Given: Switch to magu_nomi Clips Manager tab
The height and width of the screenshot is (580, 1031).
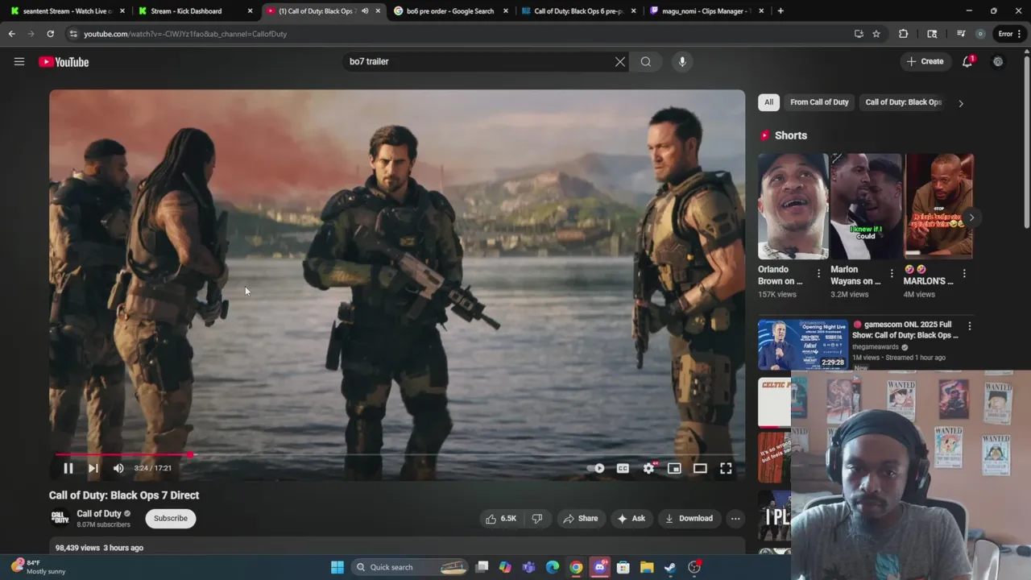Looking at the screenshot, I should pos(706,11).
